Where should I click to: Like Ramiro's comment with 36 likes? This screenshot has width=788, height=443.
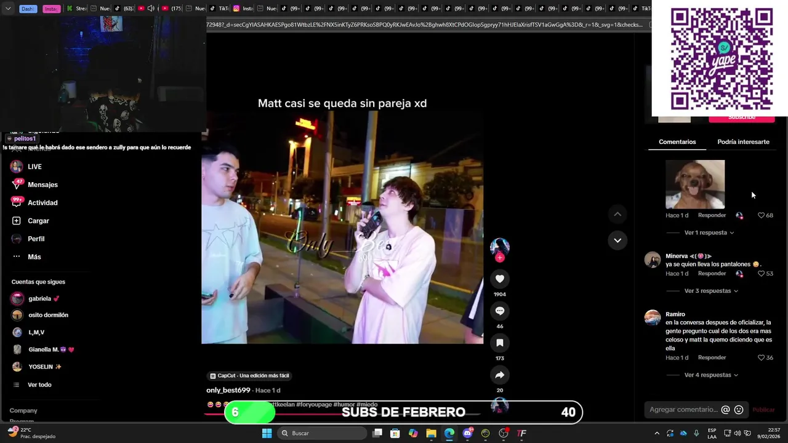pos(761,357)
